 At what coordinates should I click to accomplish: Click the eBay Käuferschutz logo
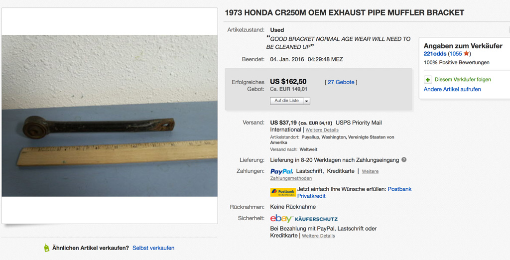point(304,219)
